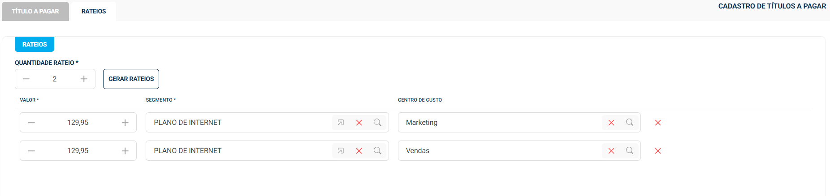Clear second row PLANO DE INTERNET segment
This screenshot has height=196, width=830.
point(359,151)
